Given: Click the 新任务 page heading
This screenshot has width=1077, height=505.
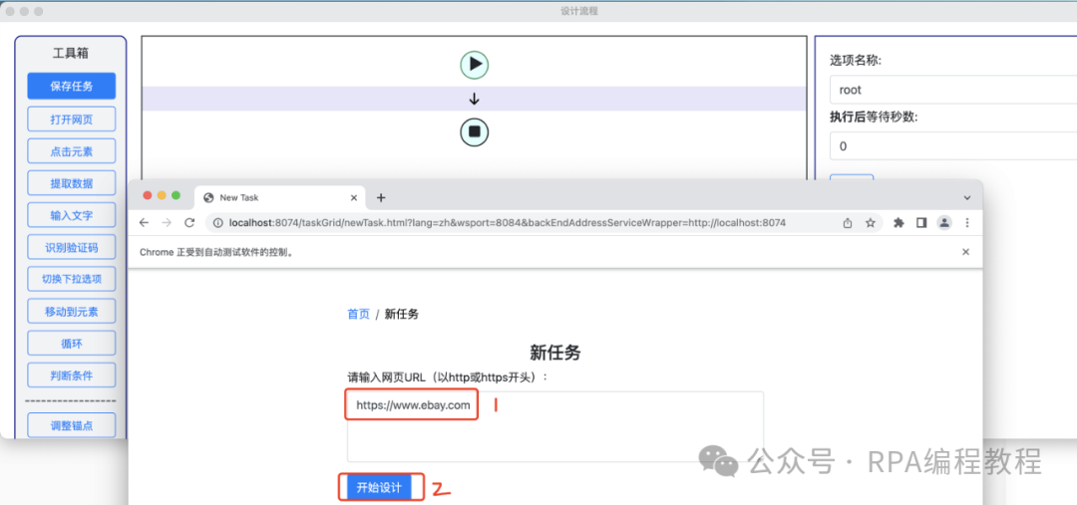Looking at the screenshot, I should click(x=555, y=353).
